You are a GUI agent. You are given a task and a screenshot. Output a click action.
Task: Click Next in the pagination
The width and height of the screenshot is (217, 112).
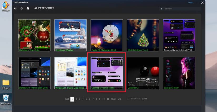[x=113, y=99]
